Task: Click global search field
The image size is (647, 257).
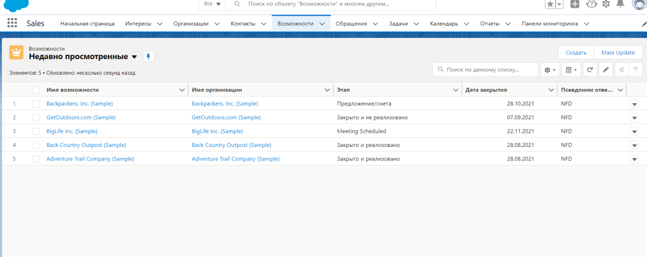Action: 331,4
